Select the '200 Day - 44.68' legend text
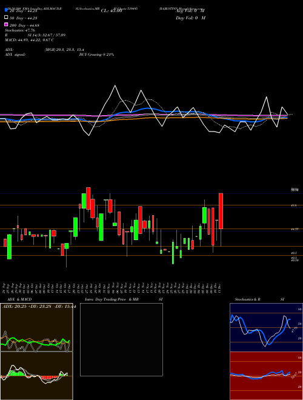Screen dimensions: 303x400 (24, 25)
